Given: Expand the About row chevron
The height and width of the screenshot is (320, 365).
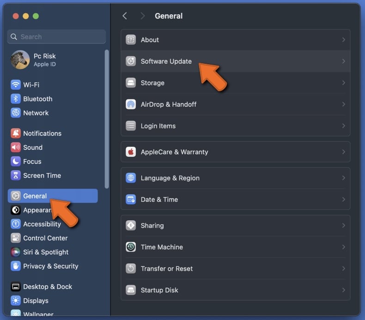Looking at the screenshot, I should 343,40.
